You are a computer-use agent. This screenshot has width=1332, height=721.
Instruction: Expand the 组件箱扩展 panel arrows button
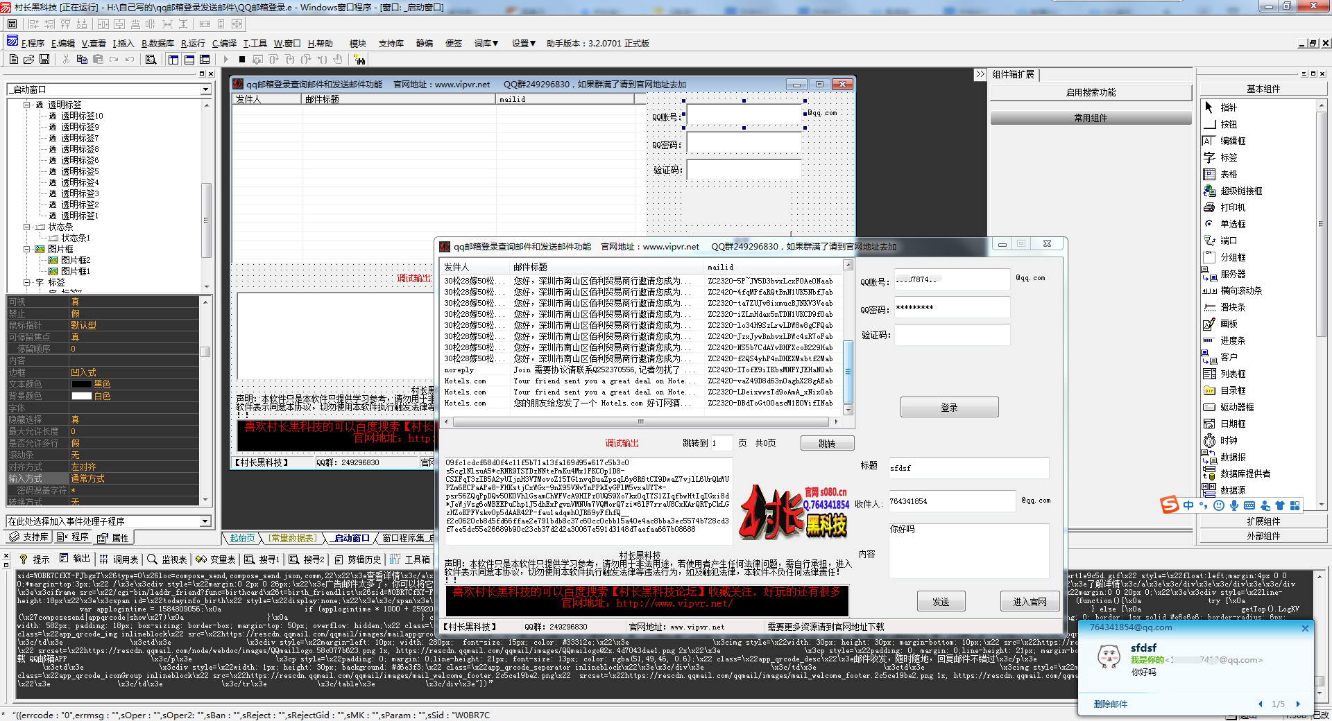pyautogui.click(x=980, y=74)
